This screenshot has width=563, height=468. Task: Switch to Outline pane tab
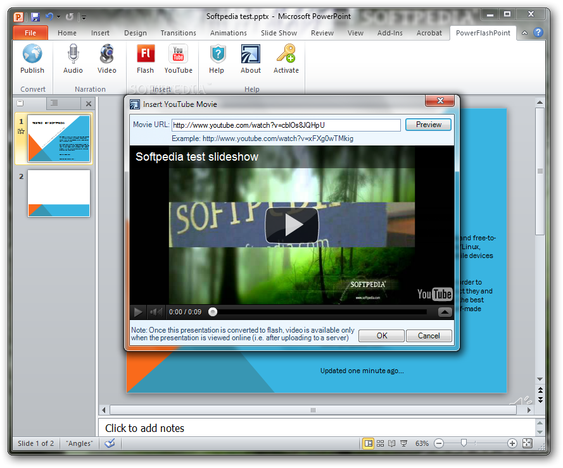(54, 103)
